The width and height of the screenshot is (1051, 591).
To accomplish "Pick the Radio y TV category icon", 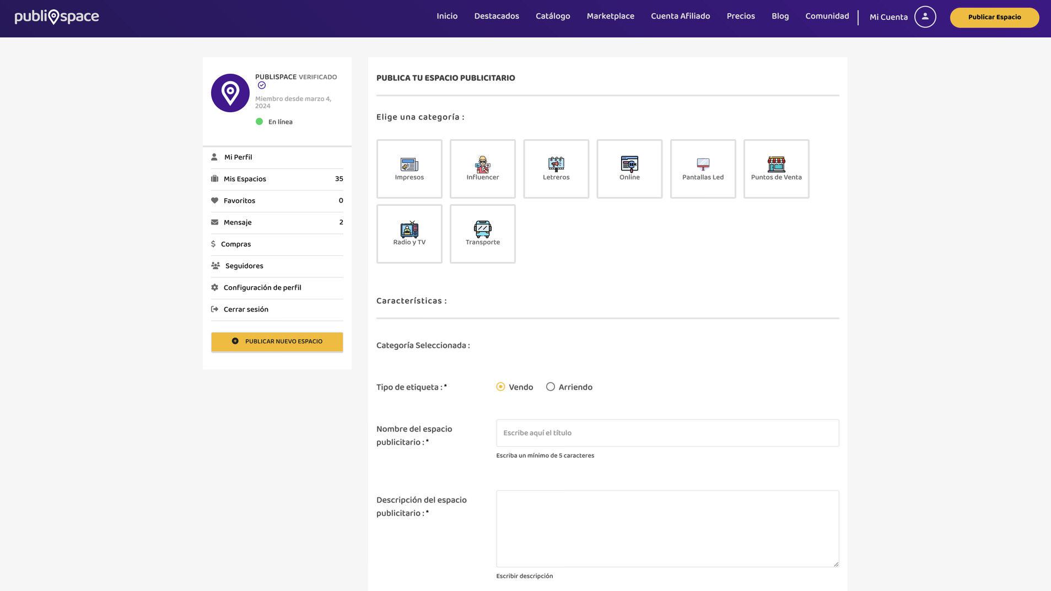I will pos(409,229).
